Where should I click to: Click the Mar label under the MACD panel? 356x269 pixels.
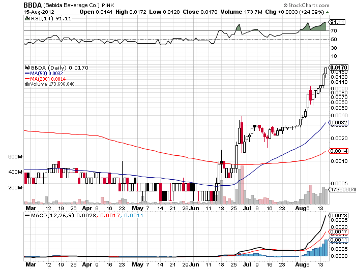tap(31, 264)
